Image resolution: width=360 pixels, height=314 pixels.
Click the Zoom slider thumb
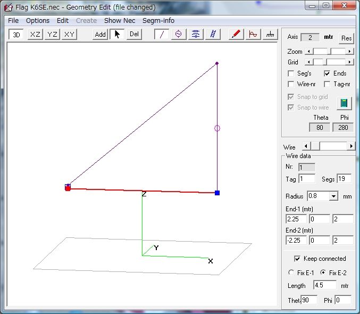329,51
